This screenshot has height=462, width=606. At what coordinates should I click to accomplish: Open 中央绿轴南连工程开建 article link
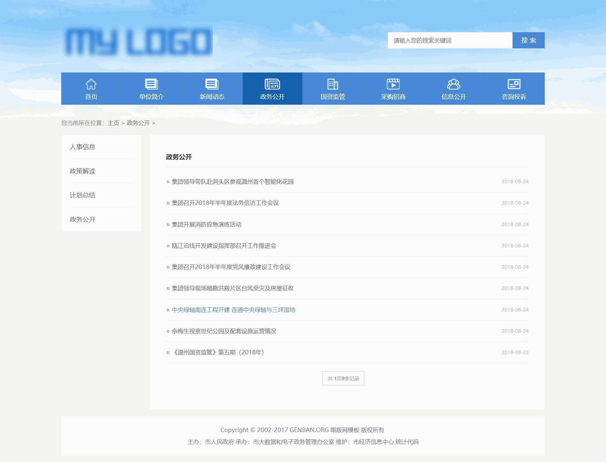click(x=233, y=310)
